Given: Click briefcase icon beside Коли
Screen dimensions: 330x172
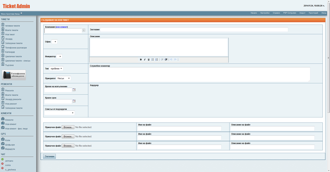Looking at the screenshot, I should tap(3, 139).
